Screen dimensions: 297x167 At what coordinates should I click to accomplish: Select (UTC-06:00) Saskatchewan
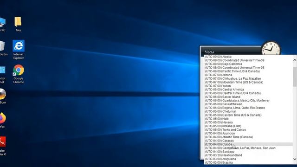[248, 104]
